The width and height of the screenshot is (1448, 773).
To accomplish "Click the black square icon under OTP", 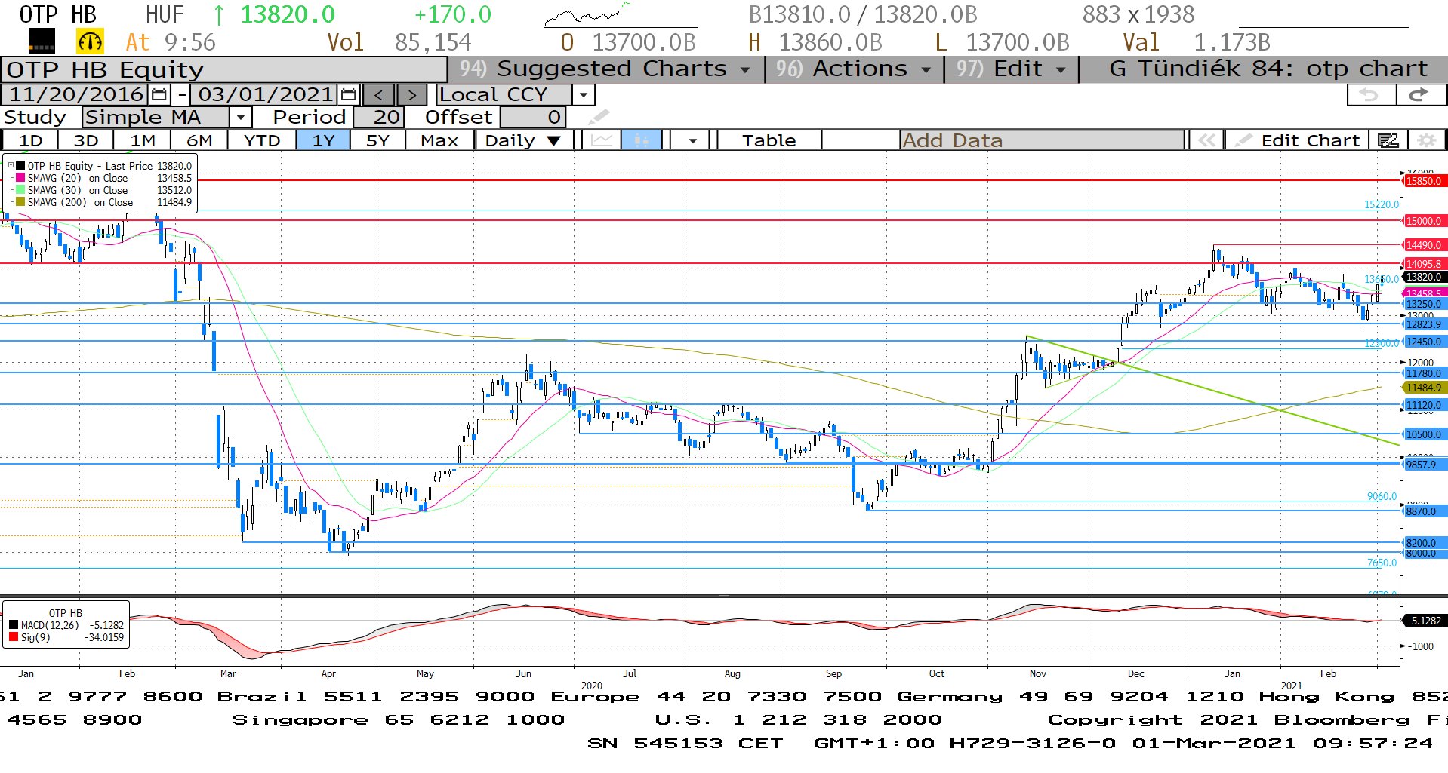I will pos(42,41).
